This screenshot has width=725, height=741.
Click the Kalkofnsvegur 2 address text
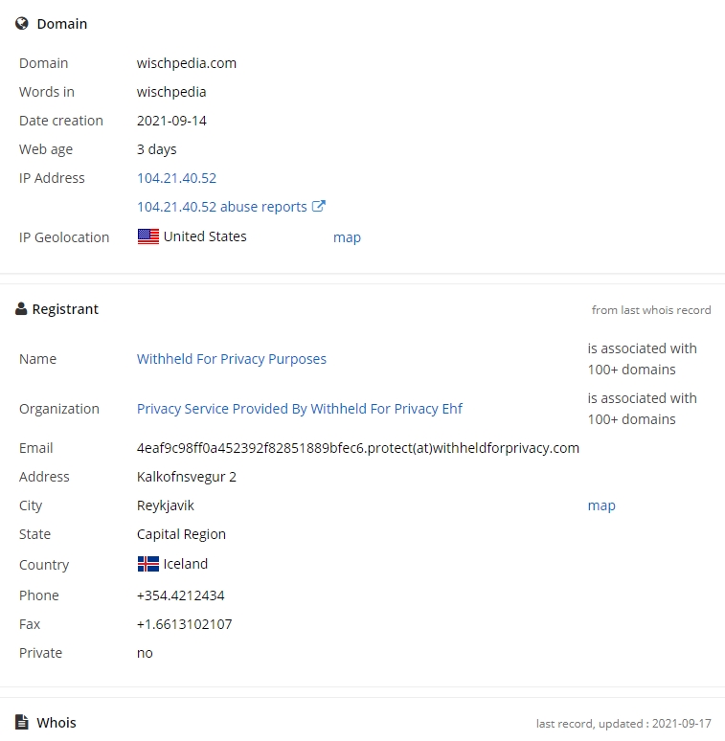pyautogui.click(x=186, y=477)
